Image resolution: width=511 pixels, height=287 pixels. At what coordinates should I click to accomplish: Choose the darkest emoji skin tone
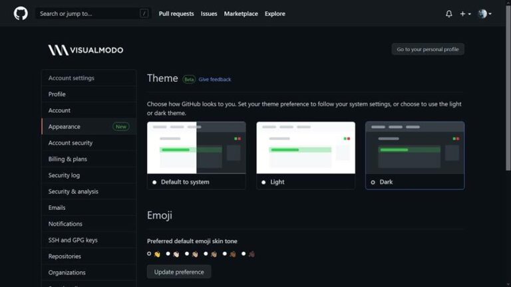tap(244, 254)
